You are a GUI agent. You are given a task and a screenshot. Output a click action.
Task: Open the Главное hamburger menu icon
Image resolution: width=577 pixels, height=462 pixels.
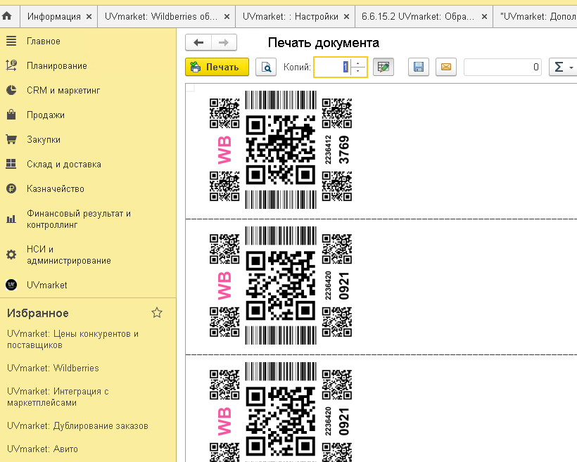pos(11,41)
